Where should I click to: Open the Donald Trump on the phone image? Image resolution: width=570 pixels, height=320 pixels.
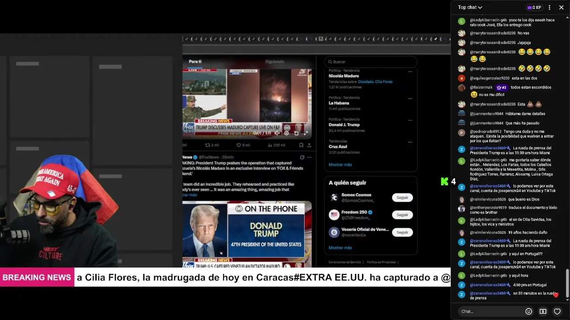(247, 234)
